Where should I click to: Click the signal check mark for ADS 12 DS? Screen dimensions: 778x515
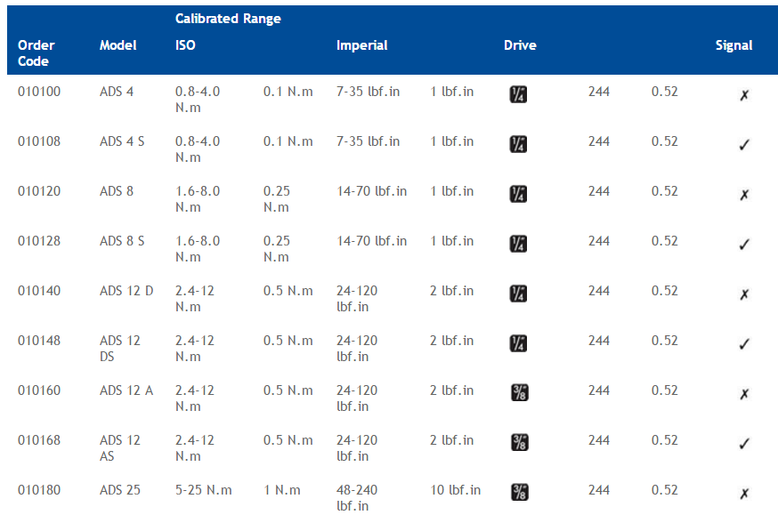coord(744,344)
